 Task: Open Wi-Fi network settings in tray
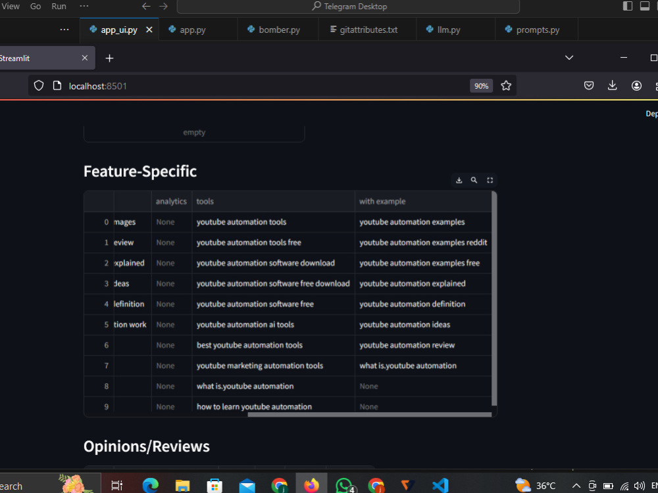coord(624,486)
